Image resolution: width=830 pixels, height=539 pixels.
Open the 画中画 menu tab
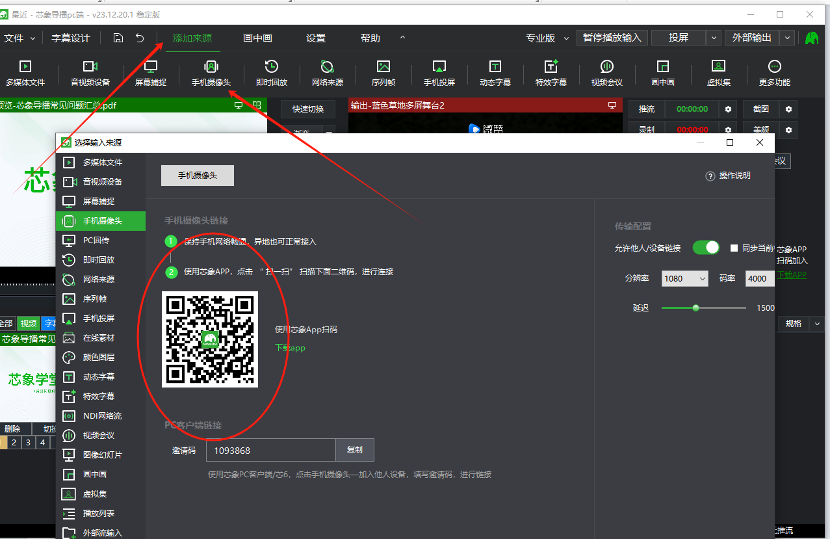click(257, 38)
